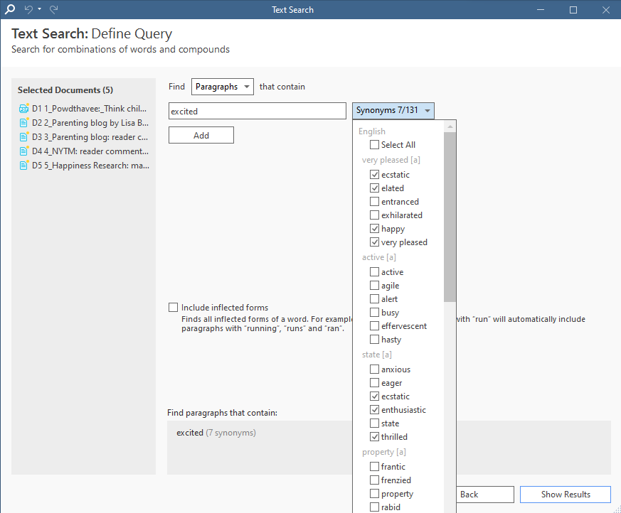Select document D1 Powdthavee PDF icon
This screenshot has height=513, width=621.
(x=23, y=109)
